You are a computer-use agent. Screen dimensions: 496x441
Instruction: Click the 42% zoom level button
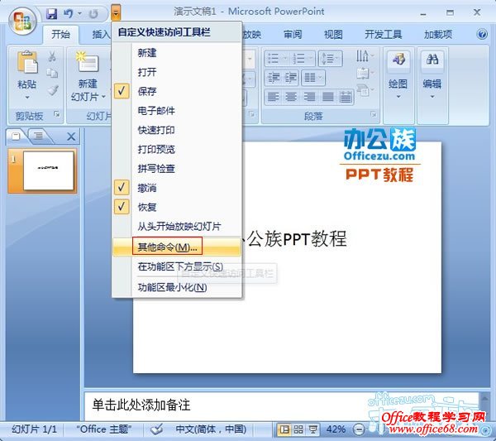click(336, 429)
